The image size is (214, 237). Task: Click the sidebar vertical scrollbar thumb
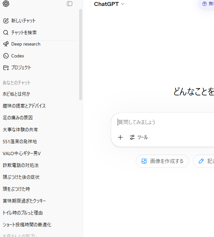tap(80, 54)
